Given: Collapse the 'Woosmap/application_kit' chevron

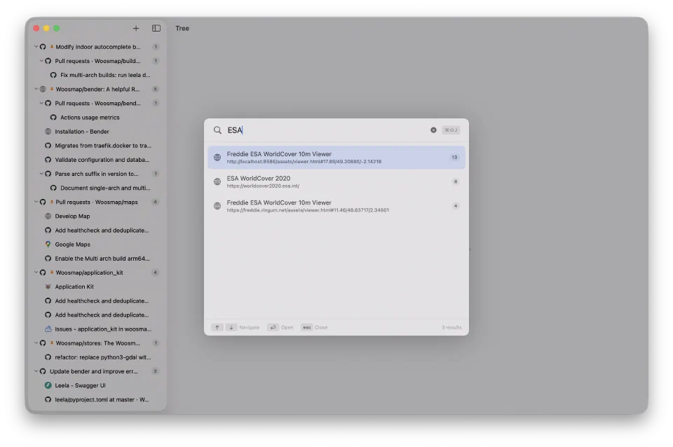Looking at the screenshot, I should click(x=36, y=273).
